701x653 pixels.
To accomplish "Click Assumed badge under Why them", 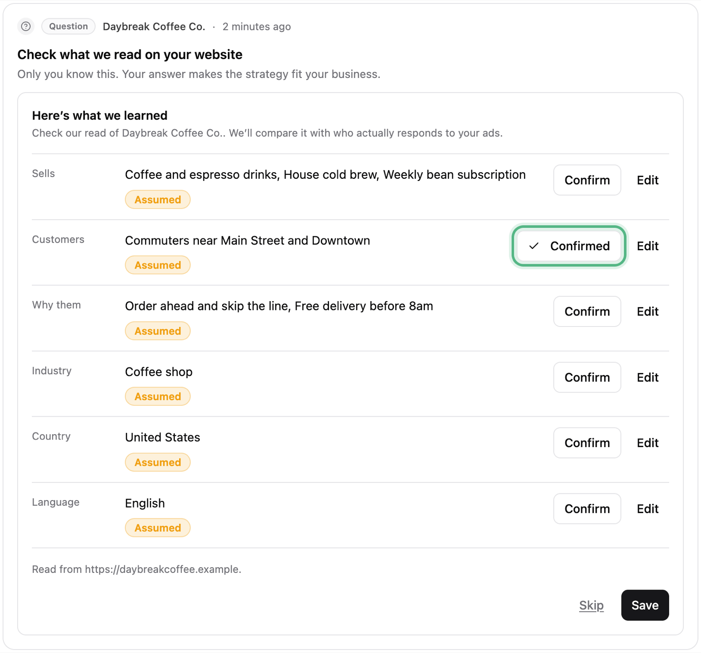I will 158,331.
